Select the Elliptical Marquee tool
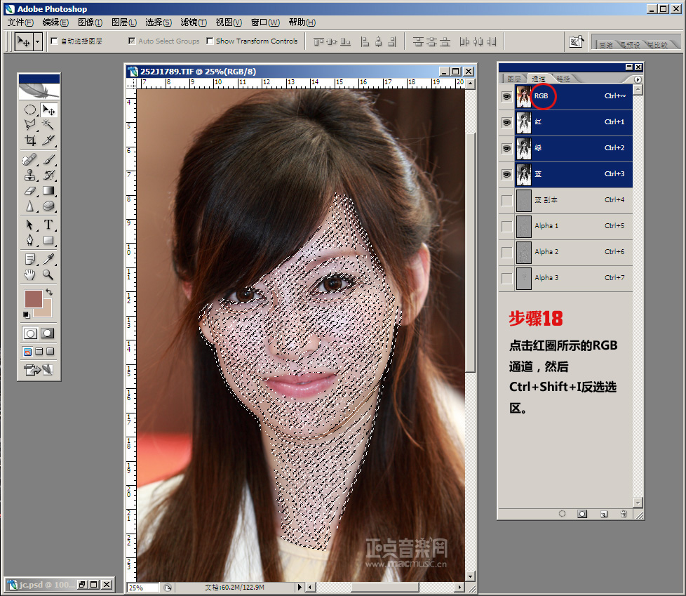686x596 pixels. 30,110
